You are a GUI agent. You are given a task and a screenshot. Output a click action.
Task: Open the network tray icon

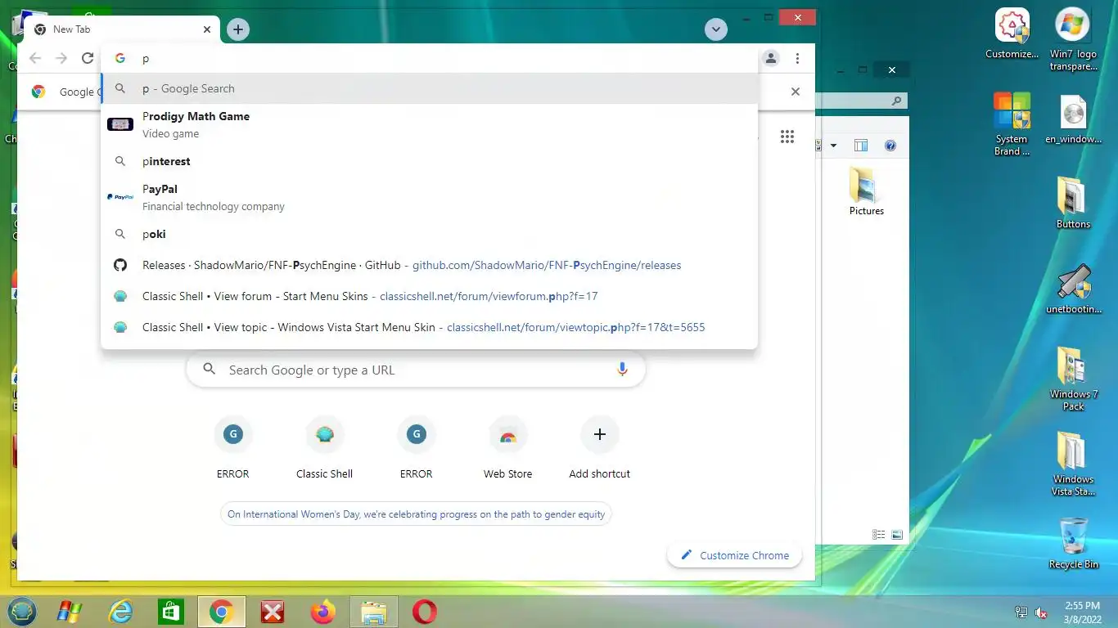(1021, 612)
